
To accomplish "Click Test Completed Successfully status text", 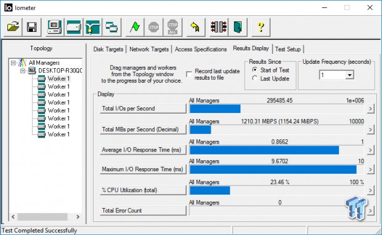I will [x=39, y=230].
